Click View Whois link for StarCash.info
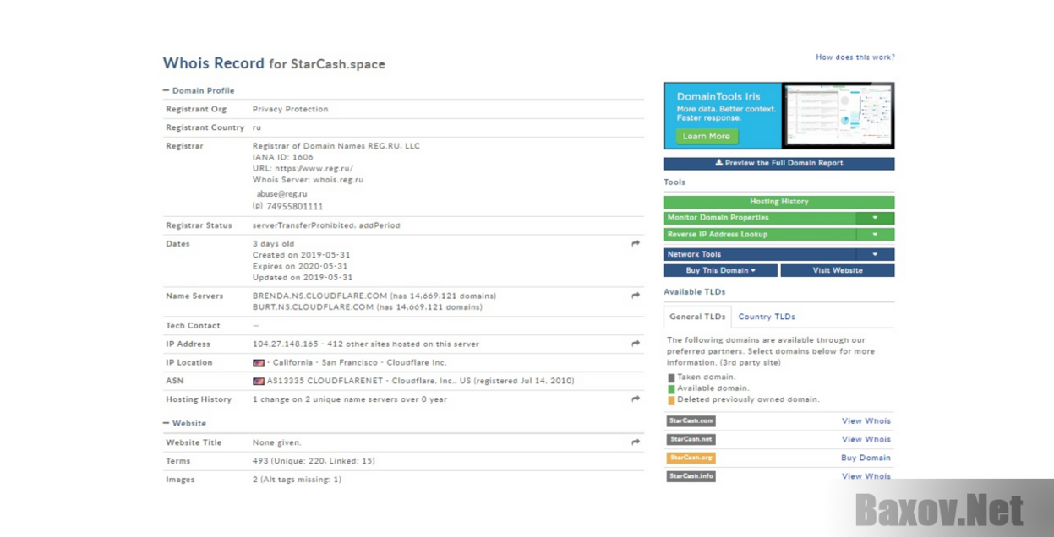Viewport: 1054px width, 537px height. coord(866,476)
